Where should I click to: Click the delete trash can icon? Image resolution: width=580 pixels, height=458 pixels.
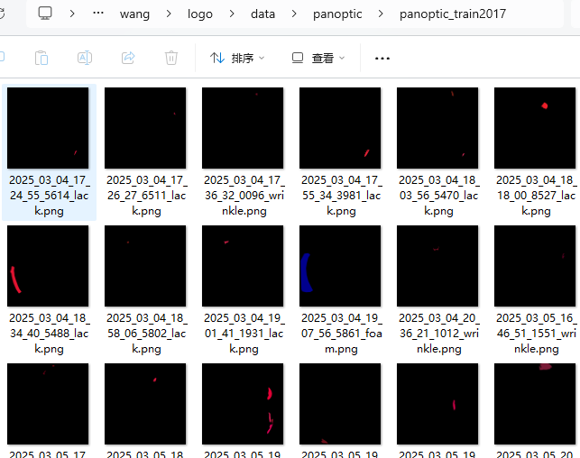(171, 58)
